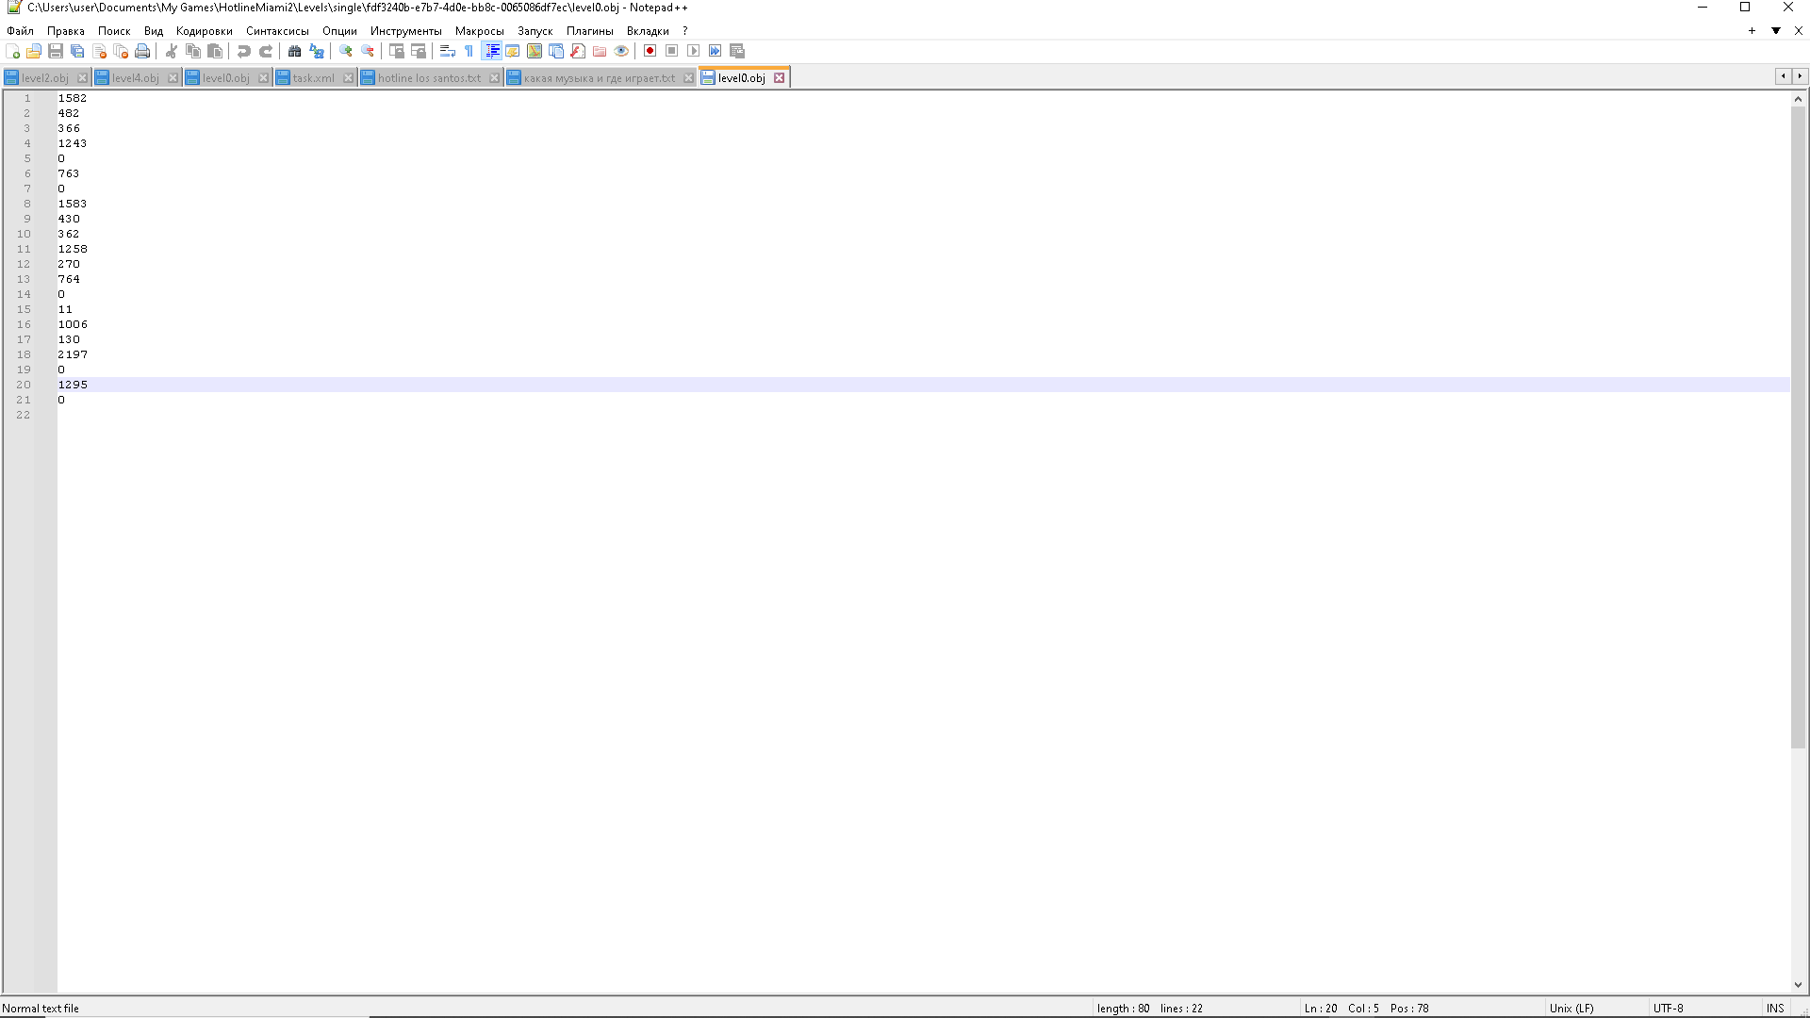This screenshot has width=1810, height=1018.
Task: Open the Поиск menu
Action: pos(114,31)
